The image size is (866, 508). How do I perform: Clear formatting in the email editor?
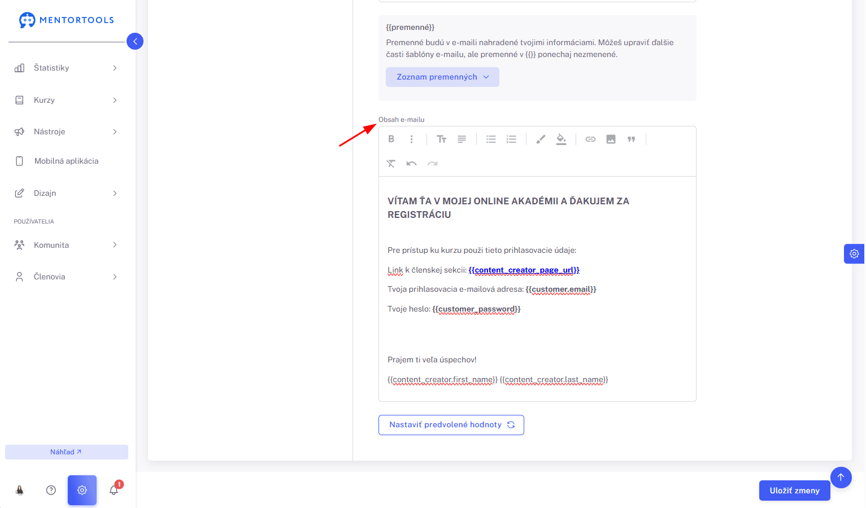pyautogui.click(x=391, y=164)
